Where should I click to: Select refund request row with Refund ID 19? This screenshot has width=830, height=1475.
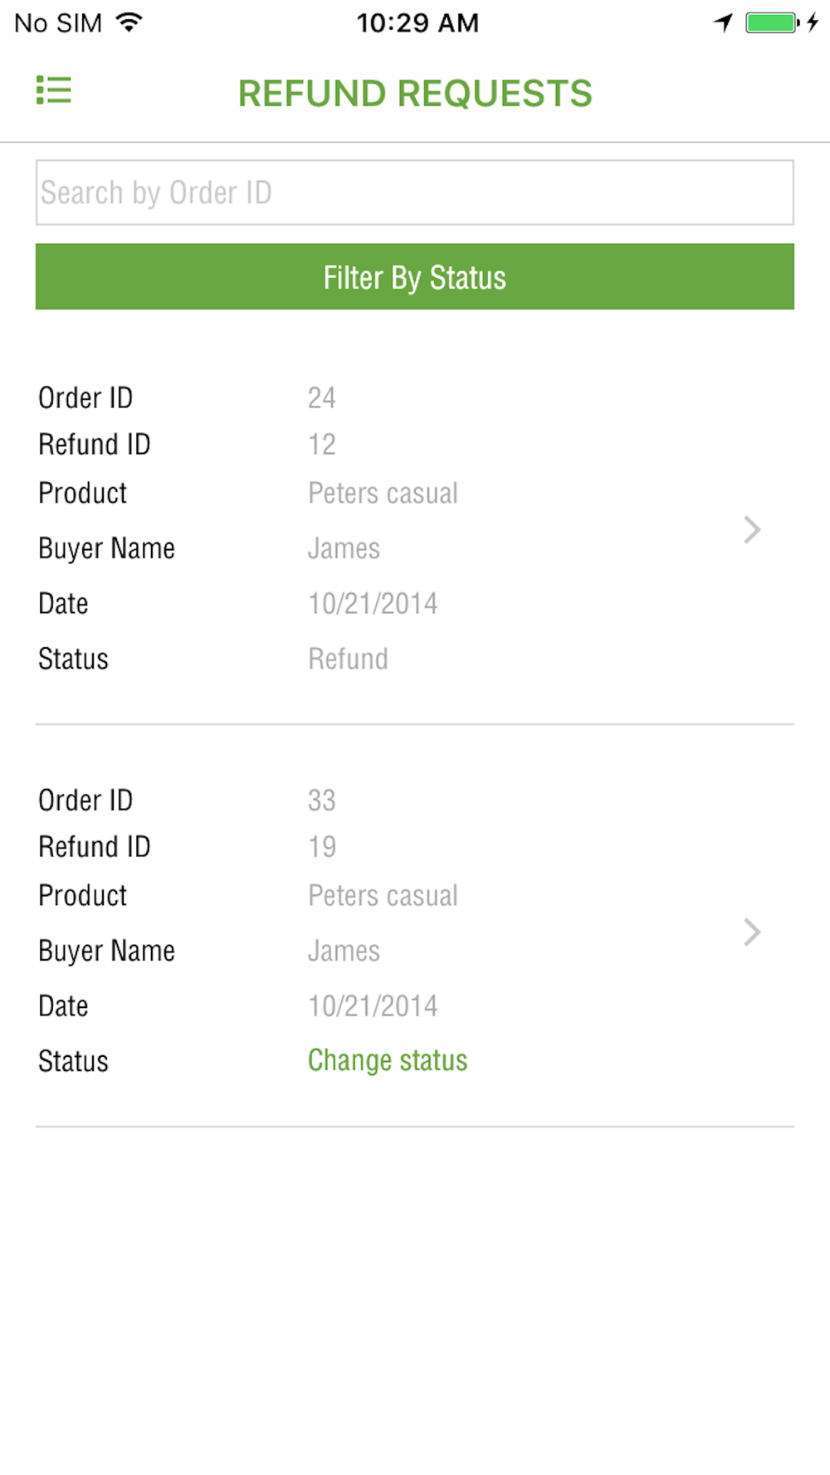click(415, 931)
